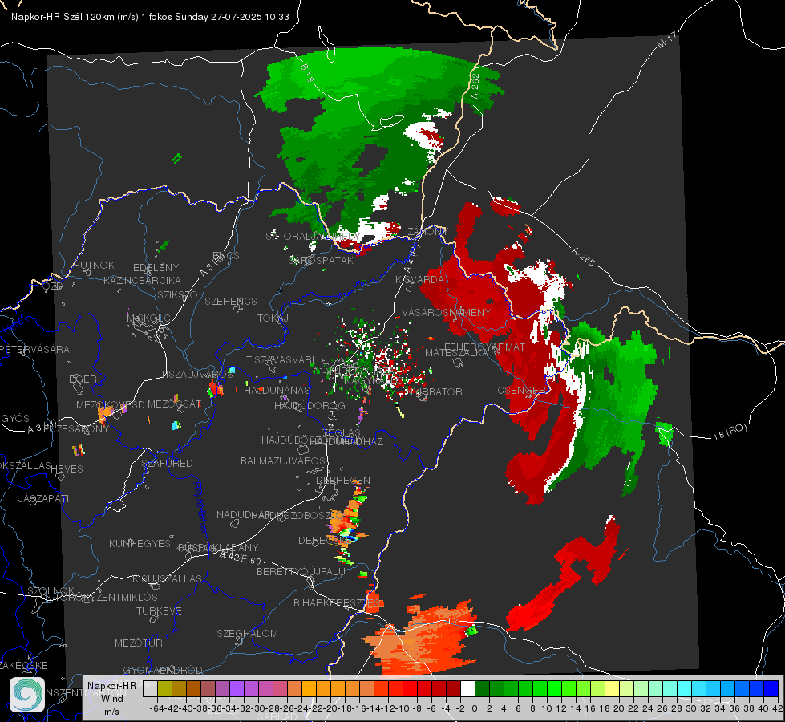Screen dimensions: 785x722
Task: Click the white legend swatch between -2 and 0
Action: coord(467,689)
